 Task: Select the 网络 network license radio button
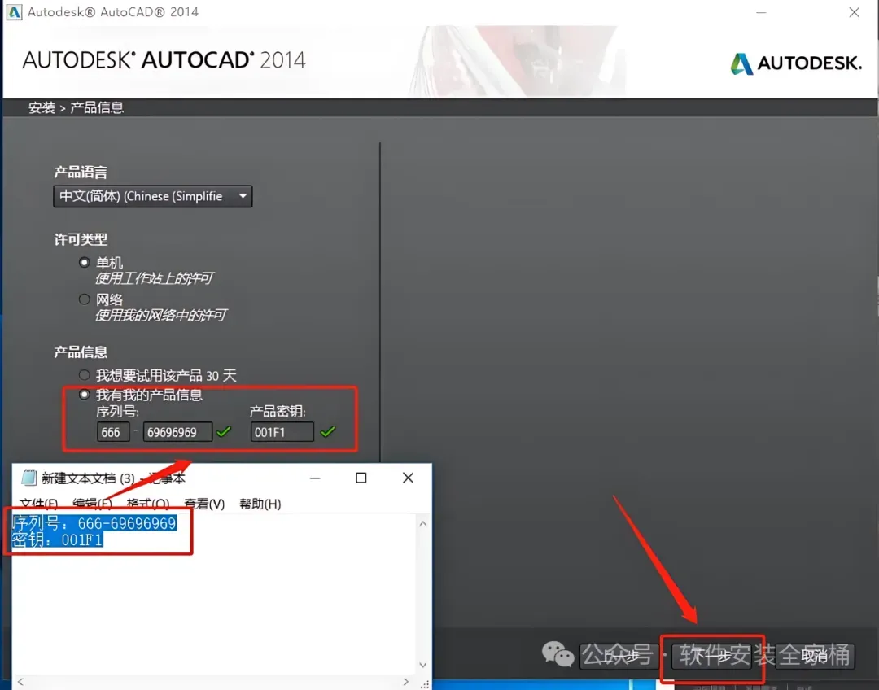(84, 299)
